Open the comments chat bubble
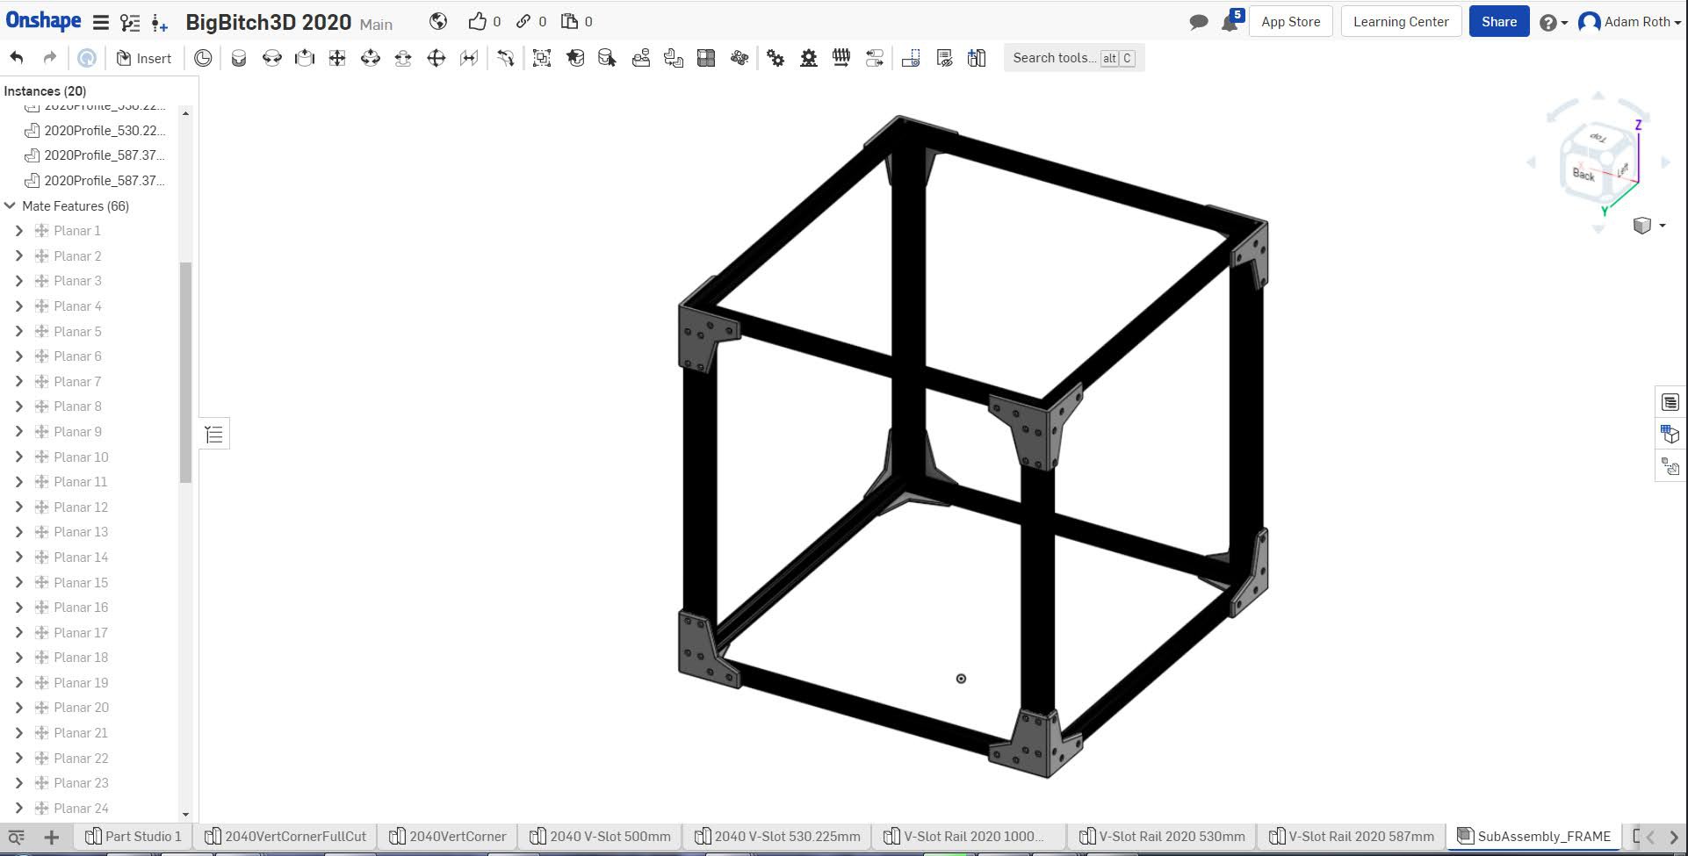Image resolution: width=1688 pixels, height=856 pixels. pos(1198,22)
